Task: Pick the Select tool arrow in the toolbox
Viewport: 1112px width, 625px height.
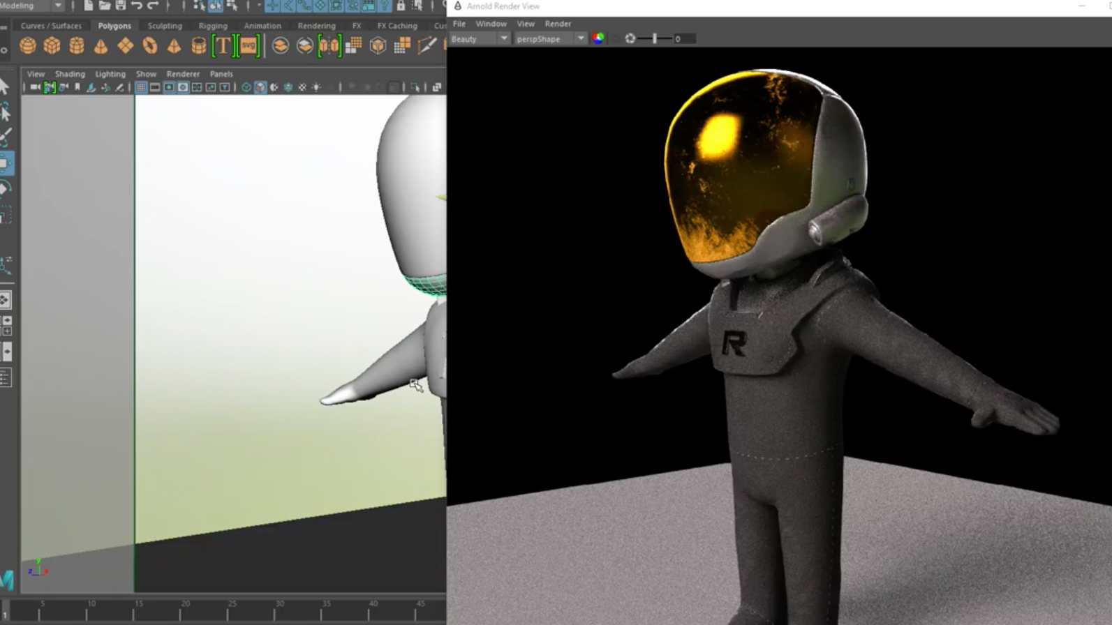Action: coord(5,86)
